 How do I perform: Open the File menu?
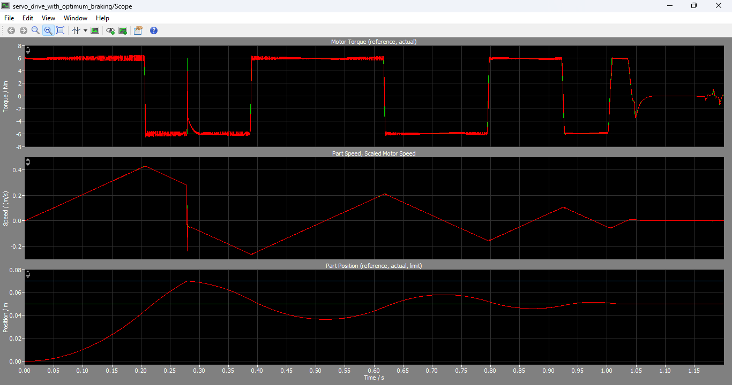click(9, 18)
